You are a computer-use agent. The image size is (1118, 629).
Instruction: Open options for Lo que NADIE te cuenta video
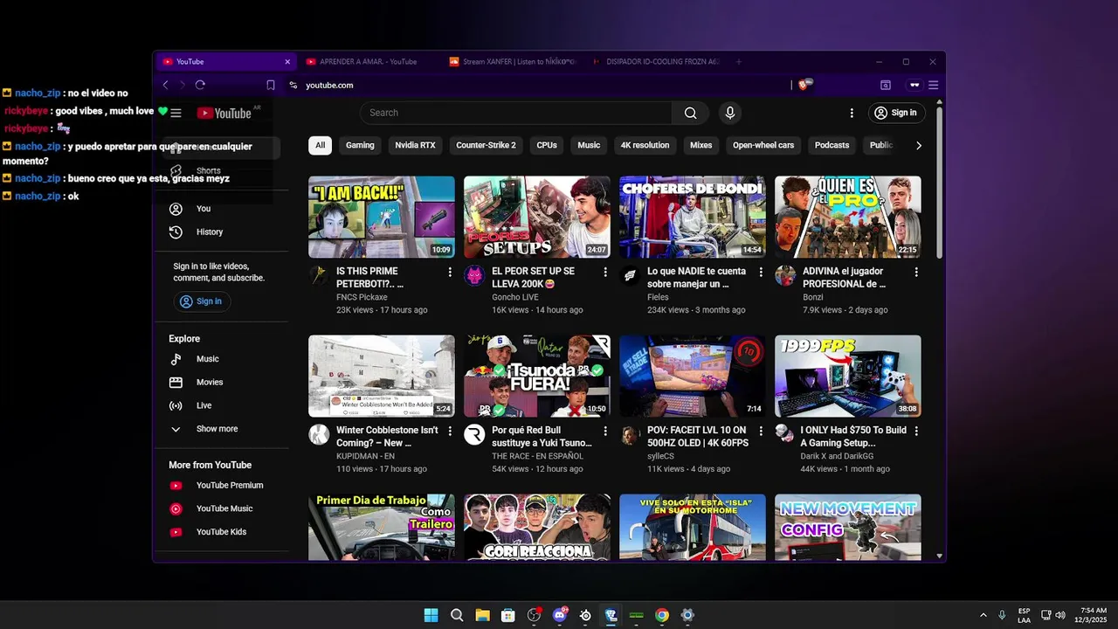pos(761,273)
